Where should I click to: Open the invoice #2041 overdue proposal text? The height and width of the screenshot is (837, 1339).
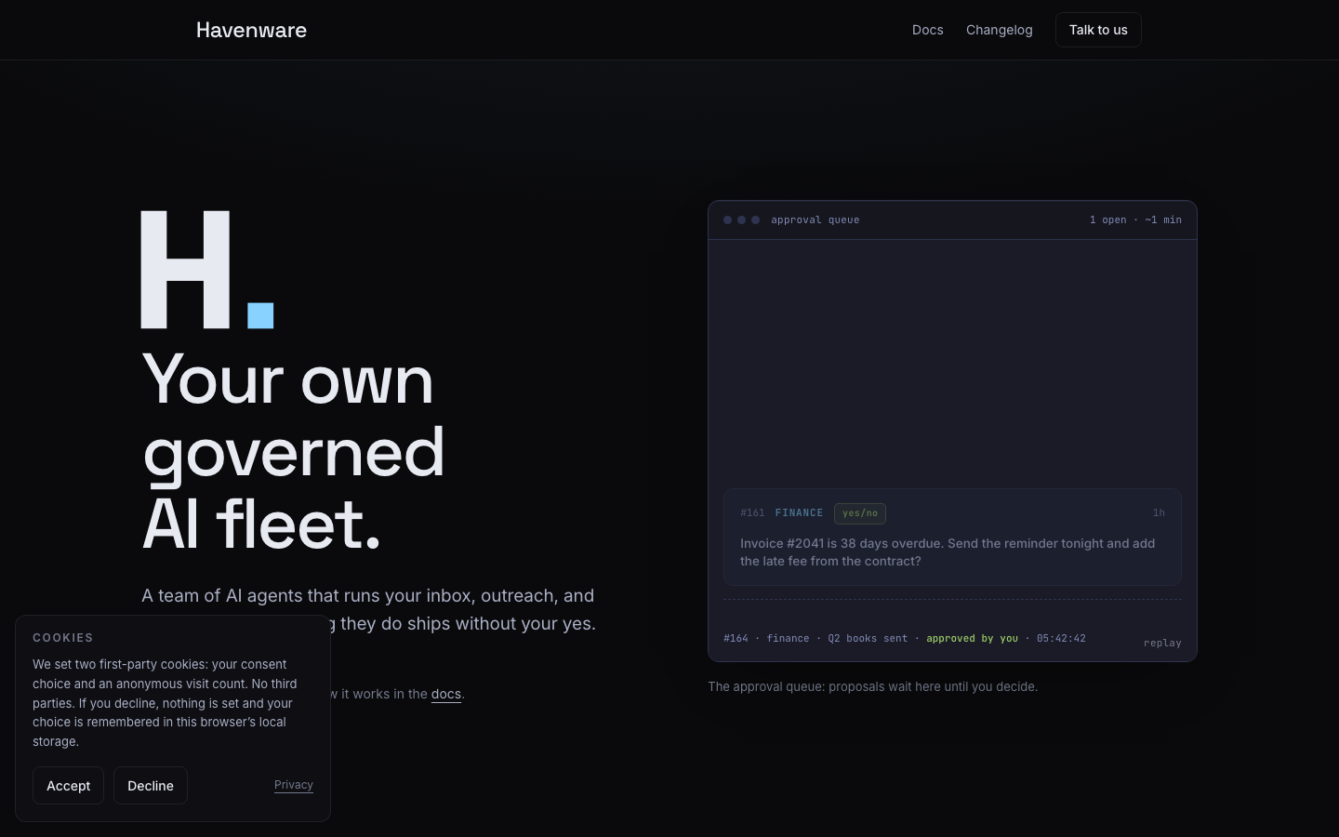(948, 552)
